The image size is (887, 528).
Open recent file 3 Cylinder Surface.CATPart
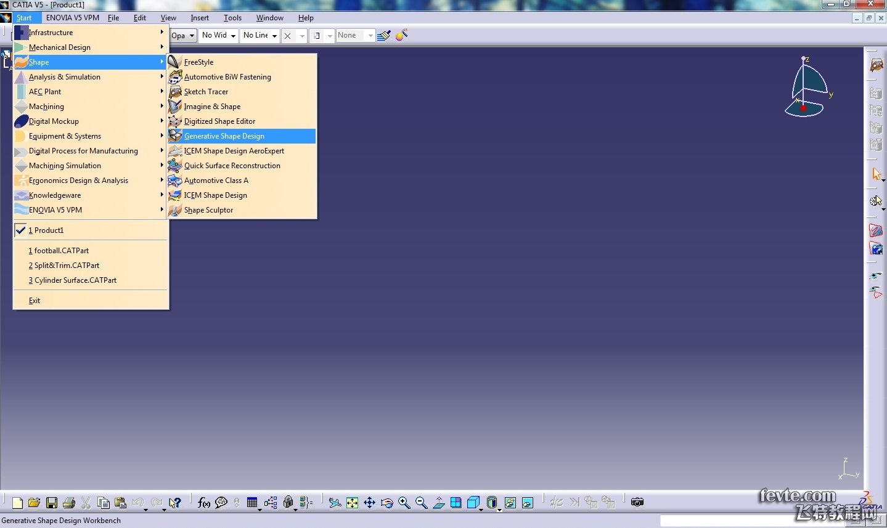point(91,280)
